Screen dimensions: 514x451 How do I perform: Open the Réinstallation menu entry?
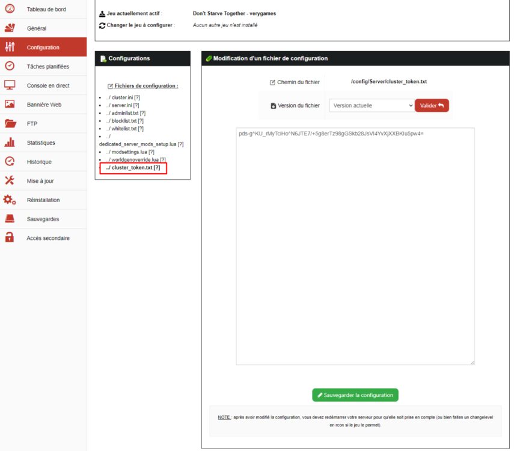(43, 200)
